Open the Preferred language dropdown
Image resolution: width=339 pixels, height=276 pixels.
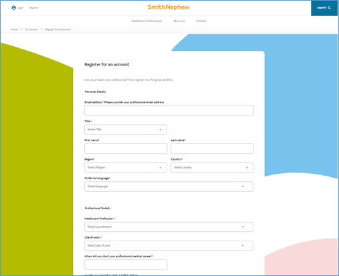point(168,186)
